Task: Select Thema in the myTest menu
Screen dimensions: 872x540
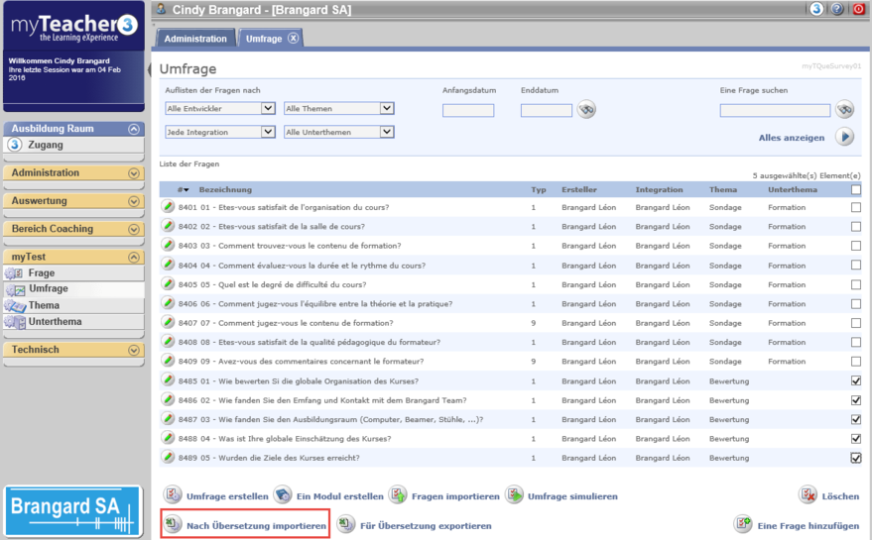Action: pyautogui.click(x=44, y=306)
